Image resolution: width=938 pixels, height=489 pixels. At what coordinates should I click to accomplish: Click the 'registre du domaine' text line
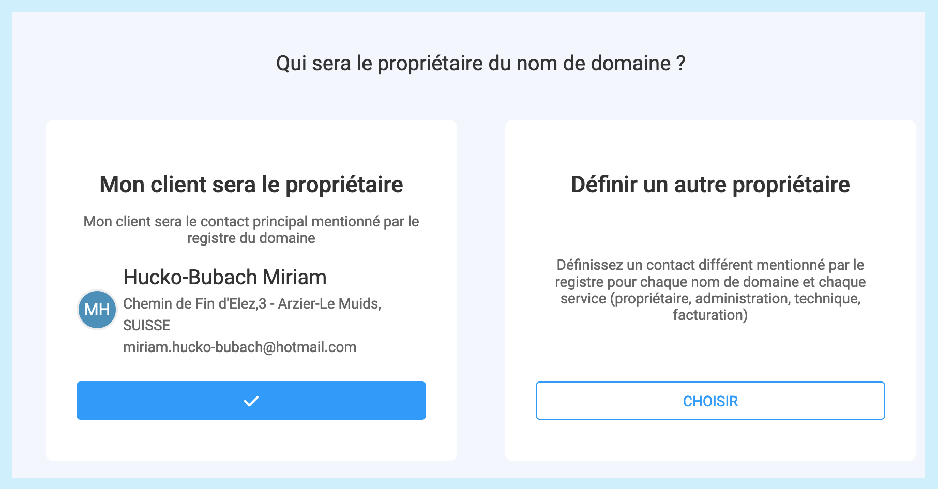pos(251,238)
